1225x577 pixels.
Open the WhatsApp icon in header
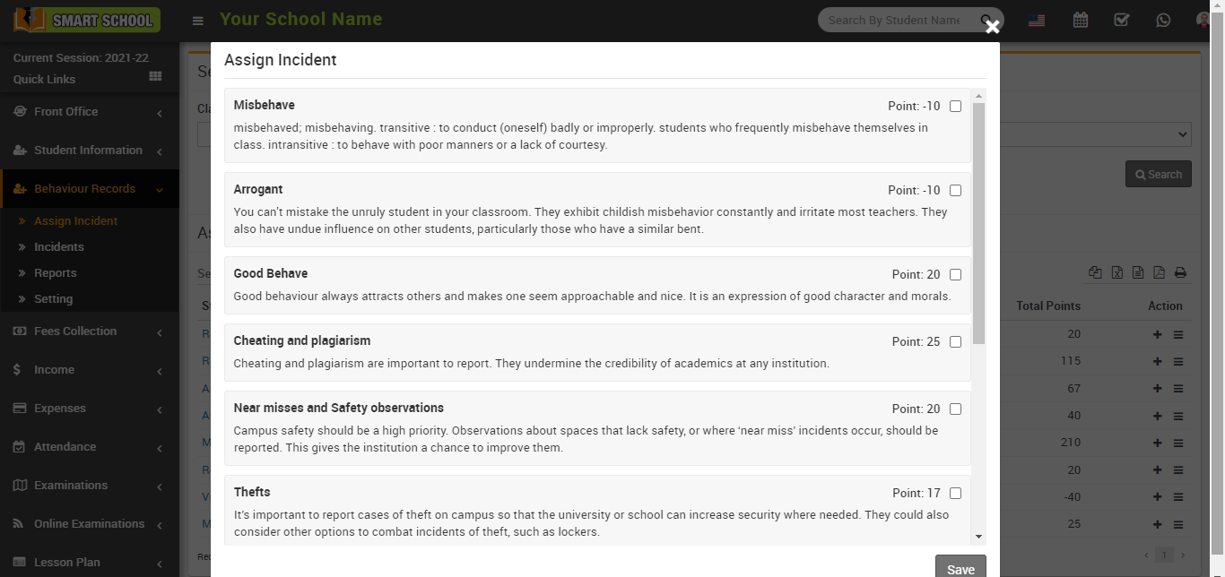tap(1163, 20)
